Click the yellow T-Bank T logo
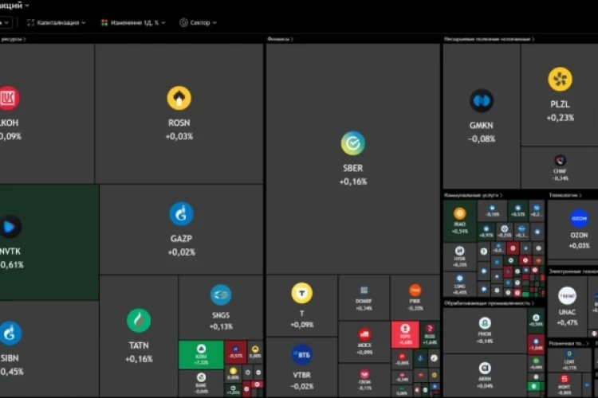This screenshot has height=398, width=598. click(x=302, y=293)
